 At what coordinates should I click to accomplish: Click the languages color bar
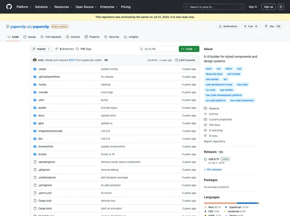pyautogui.click(x=231, y=203)
